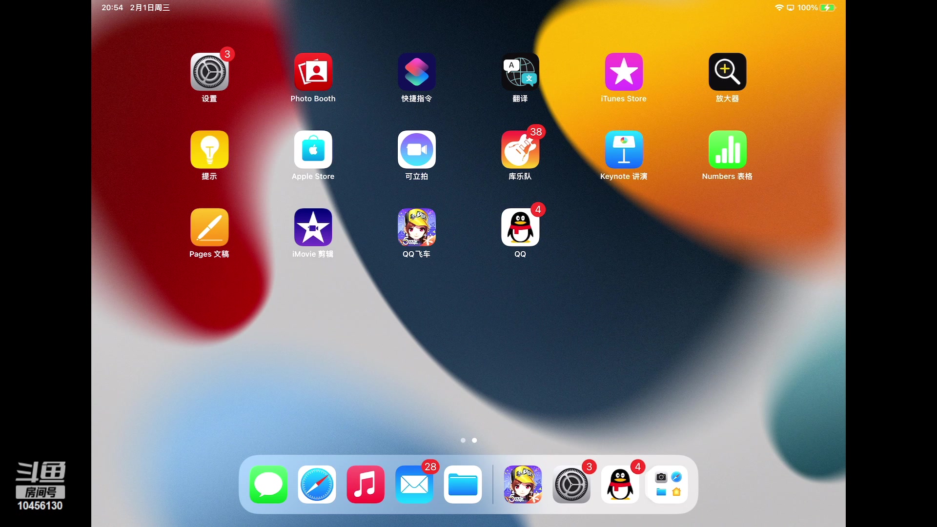Tap the Wi-Fi icon in status bar
The width and height of the screenshot is (937, 527).
779,8
